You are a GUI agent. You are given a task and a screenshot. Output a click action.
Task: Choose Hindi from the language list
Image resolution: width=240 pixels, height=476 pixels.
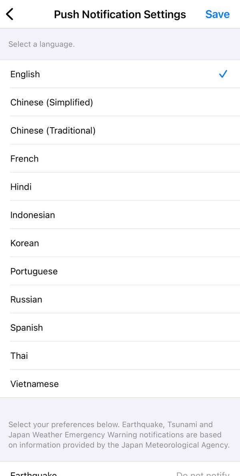[x=120, y=187]
